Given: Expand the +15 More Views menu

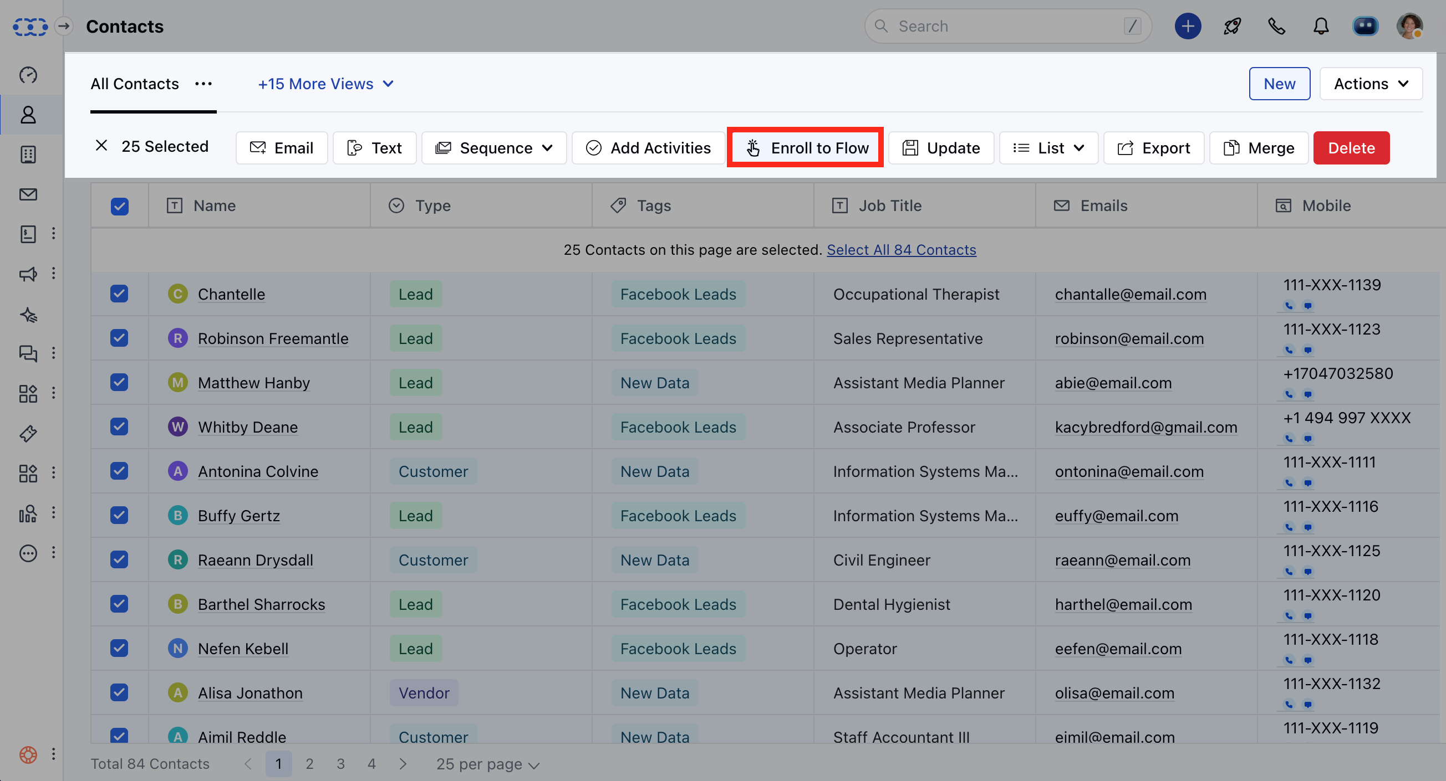Looking at the screenshot, I should point(325,84).
